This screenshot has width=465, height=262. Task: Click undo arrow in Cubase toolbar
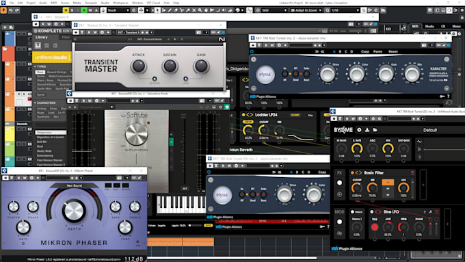[11, 10]
